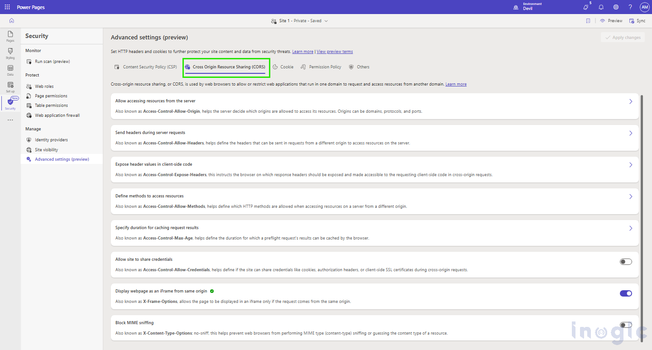Switch to the Permission Policy tab
This screenshot has height=350, width=652.
(x=321, y=67)
